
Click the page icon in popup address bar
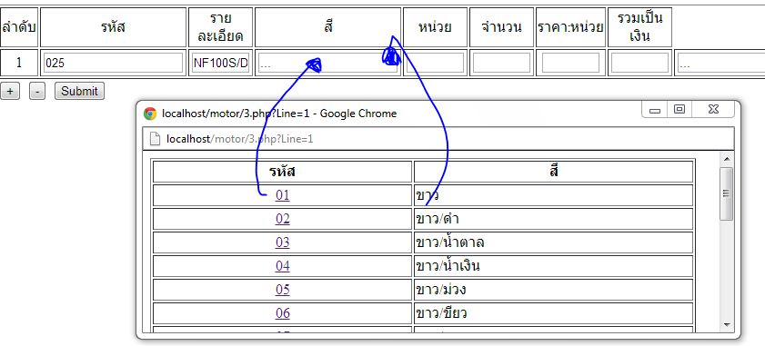pyautogui.click(x=155, y=139)
